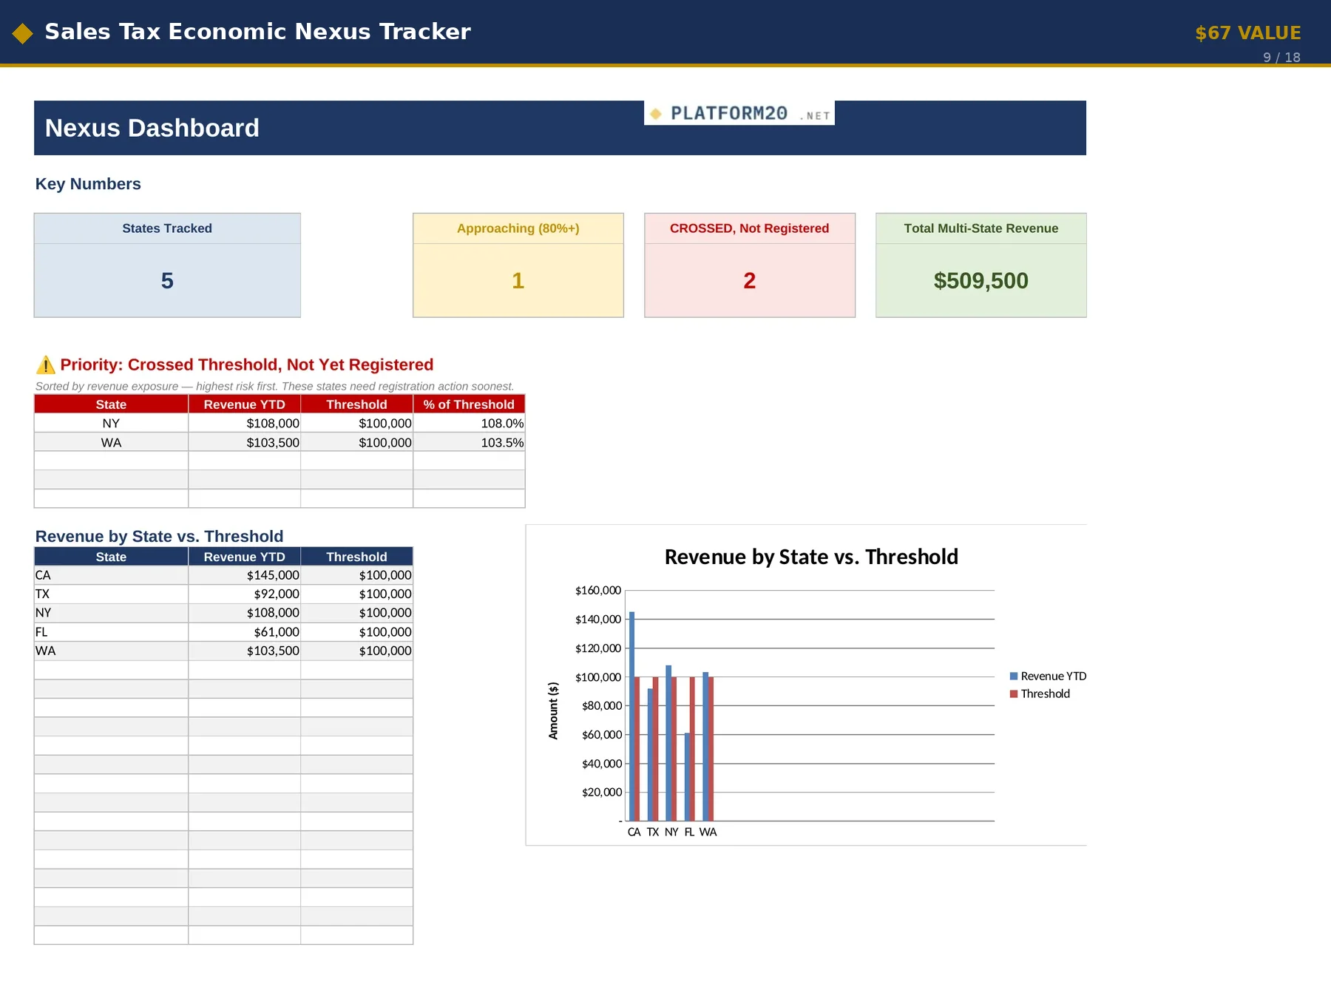The width and height of the screenshot is (1331, 1007).
Task: Select the CROSSED, Not Registered card header
Action: pyautogui.click(x=749, y=228)
